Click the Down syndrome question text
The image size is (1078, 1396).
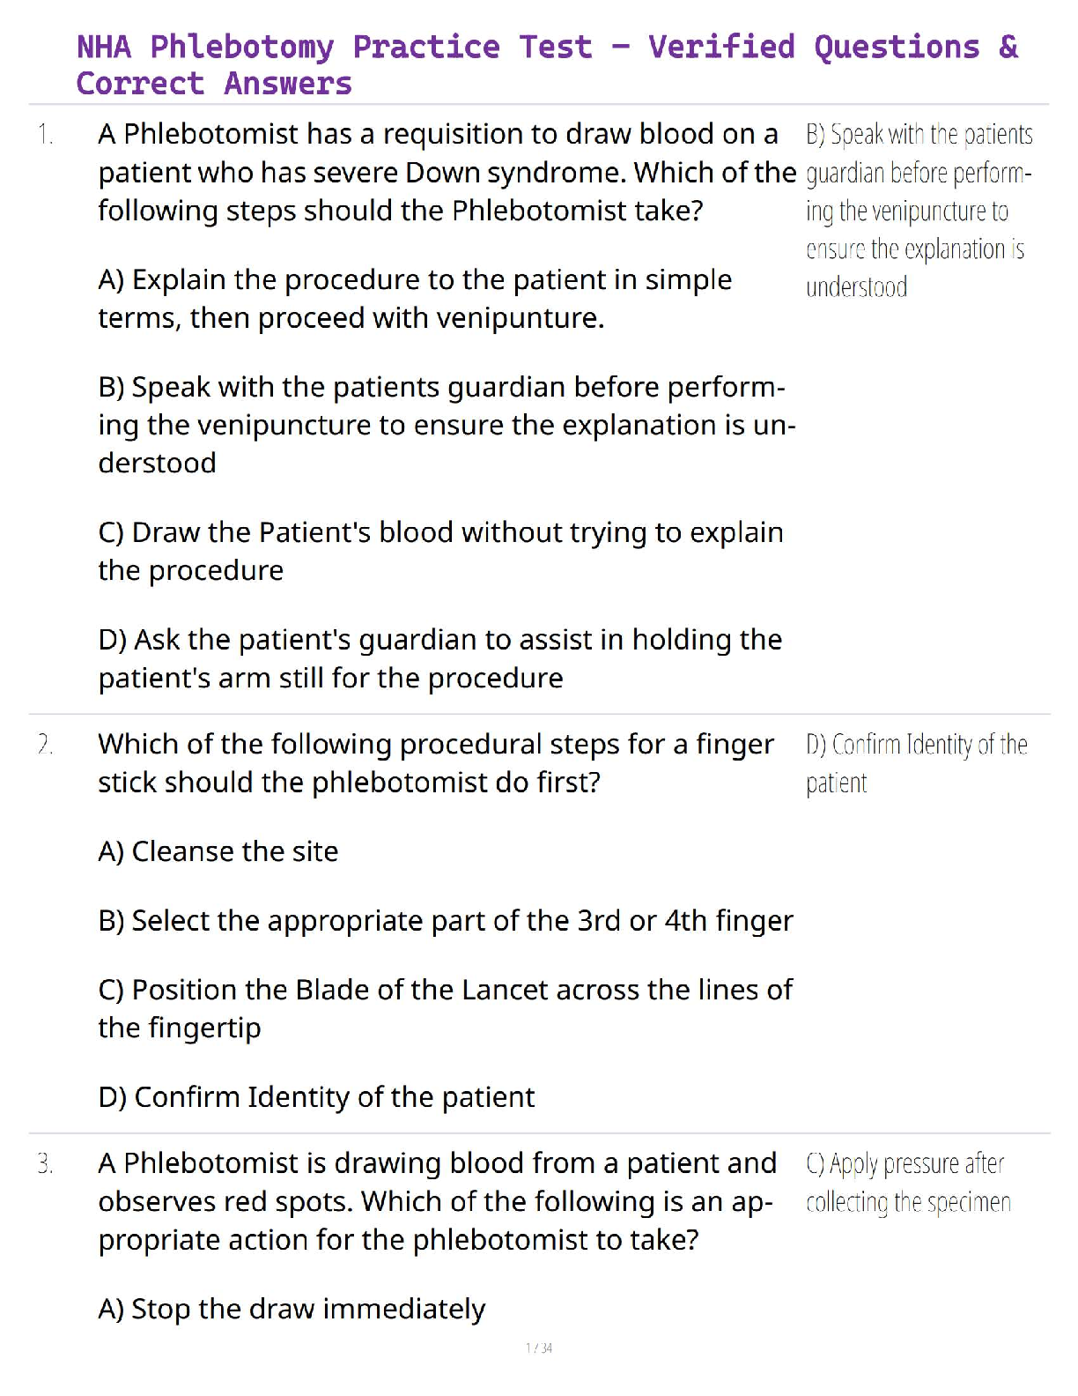446,172
